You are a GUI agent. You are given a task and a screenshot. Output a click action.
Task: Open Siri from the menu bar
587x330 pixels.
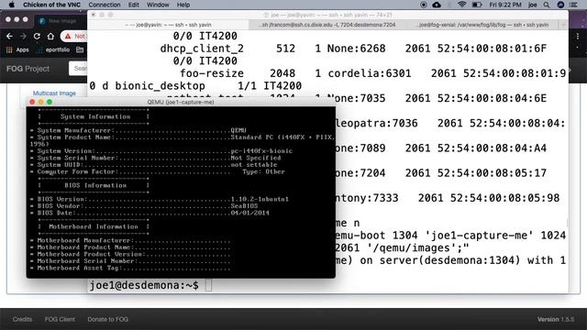(x=560, y=5)
